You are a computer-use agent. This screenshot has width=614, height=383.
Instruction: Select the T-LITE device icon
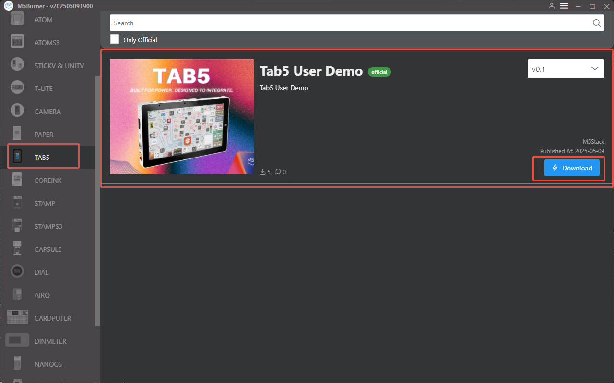(x=17, y=88)
